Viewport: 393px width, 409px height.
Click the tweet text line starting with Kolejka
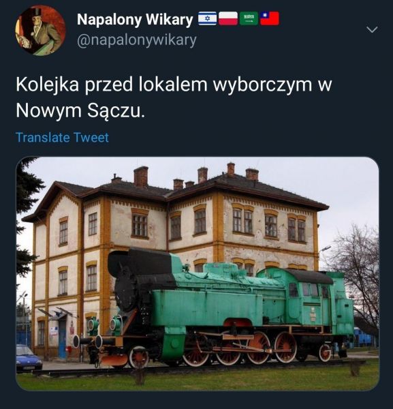point(174,85)
